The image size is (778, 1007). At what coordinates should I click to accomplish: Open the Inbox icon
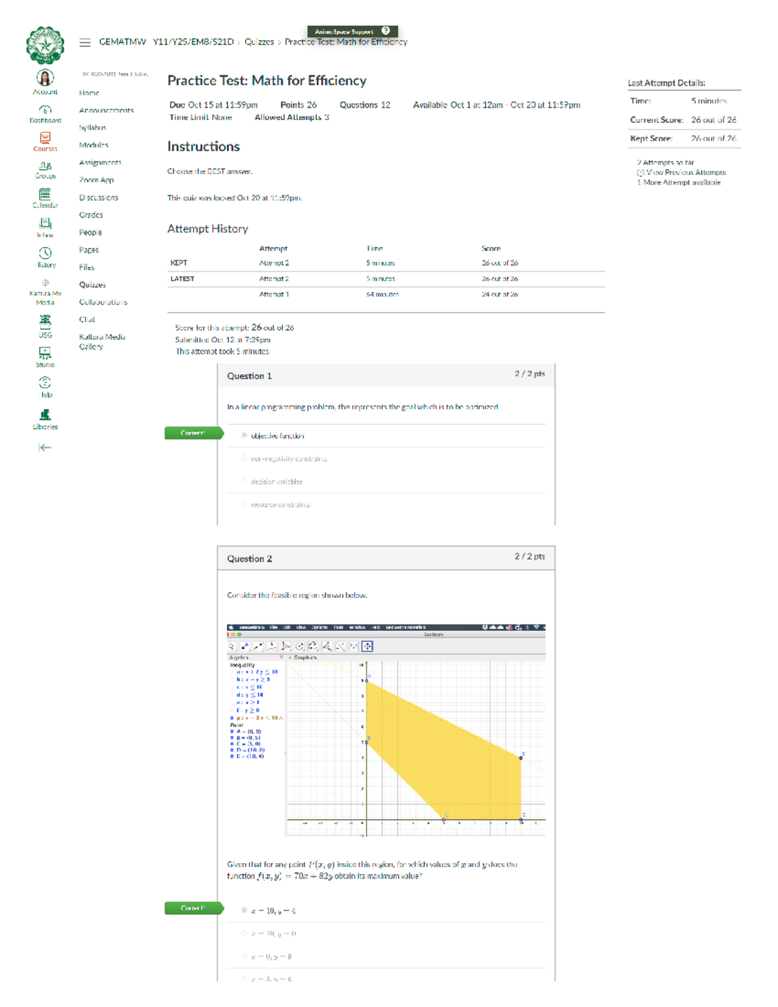(45, 224)
